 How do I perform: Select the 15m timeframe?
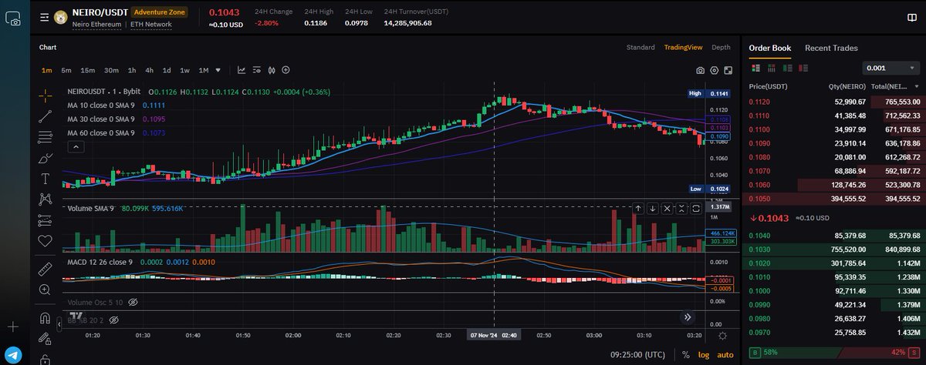tap(88, 70)
